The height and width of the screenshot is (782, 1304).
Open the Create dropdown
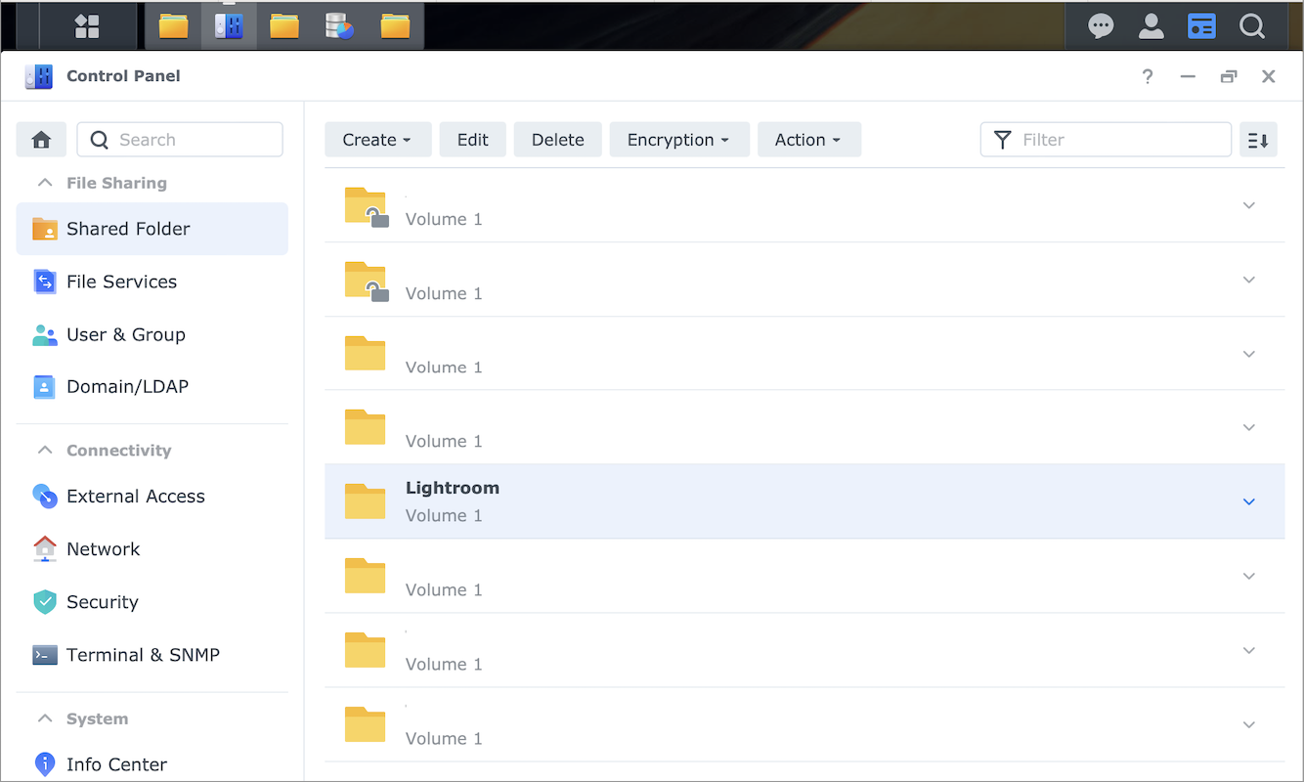coord(377,140)
